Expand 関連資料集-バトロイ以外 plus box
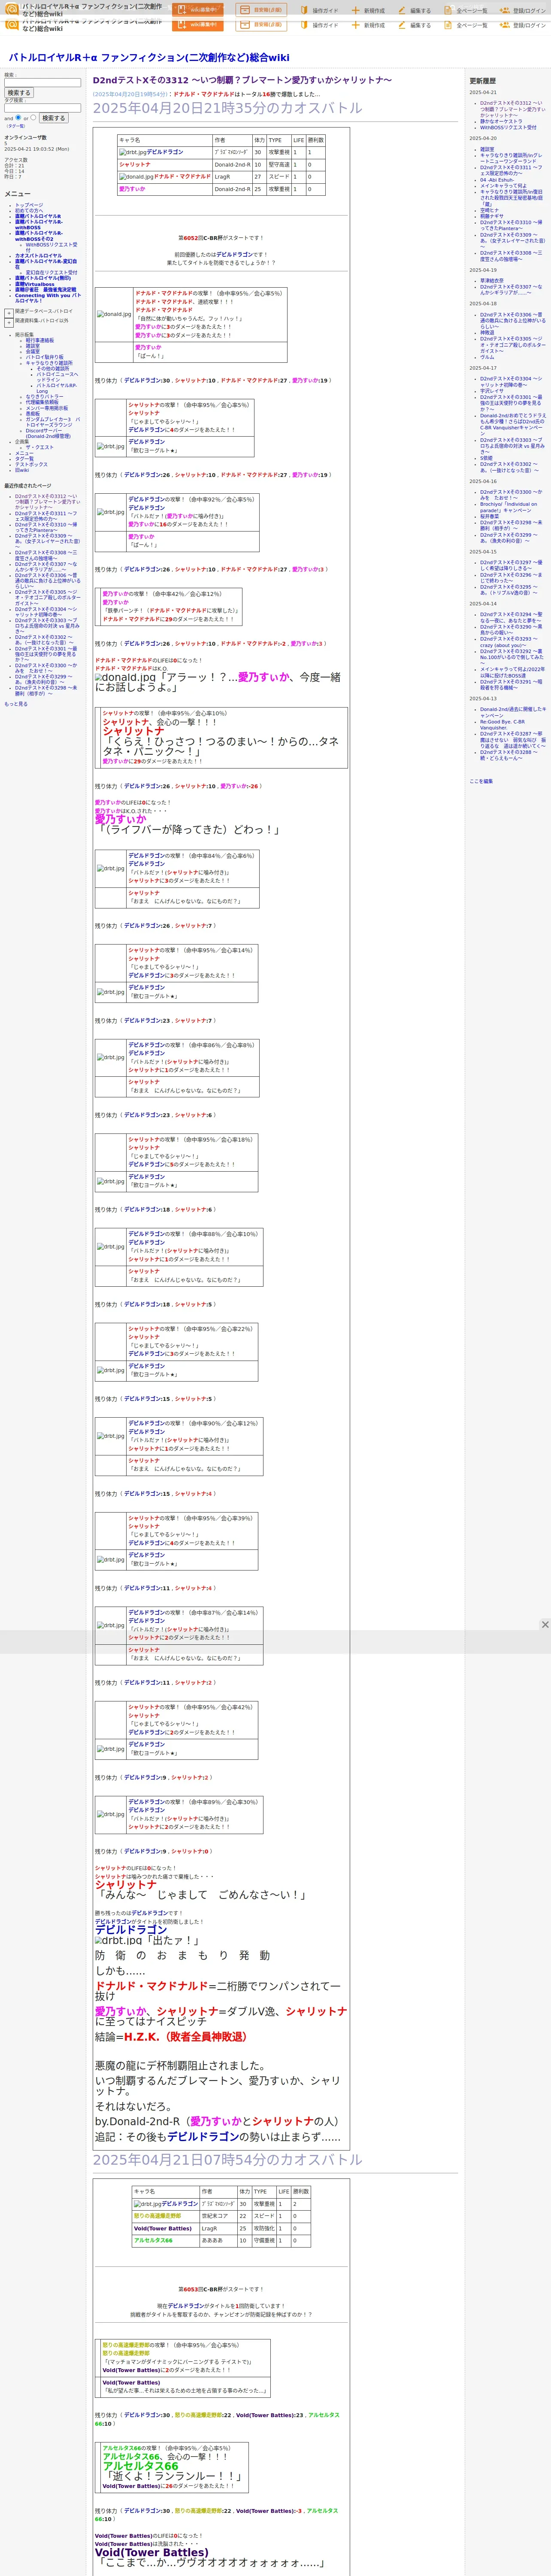This screenshot has width=551, height=2576. click(9, 323)
